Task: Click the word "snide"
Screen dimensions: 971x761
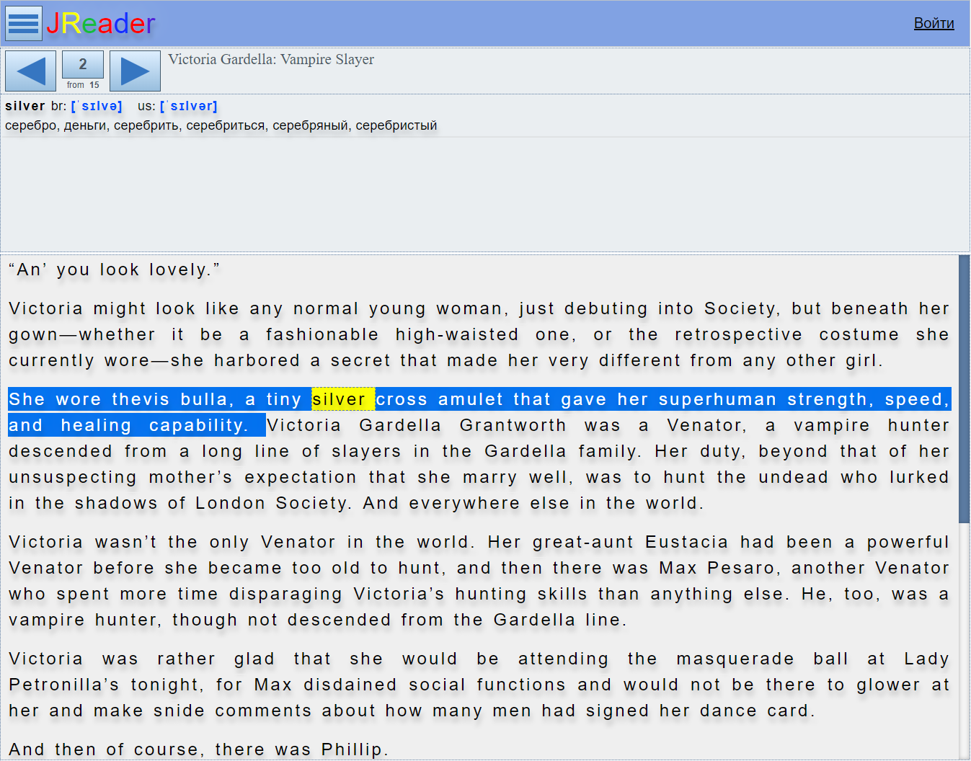Action: point(179,711)
